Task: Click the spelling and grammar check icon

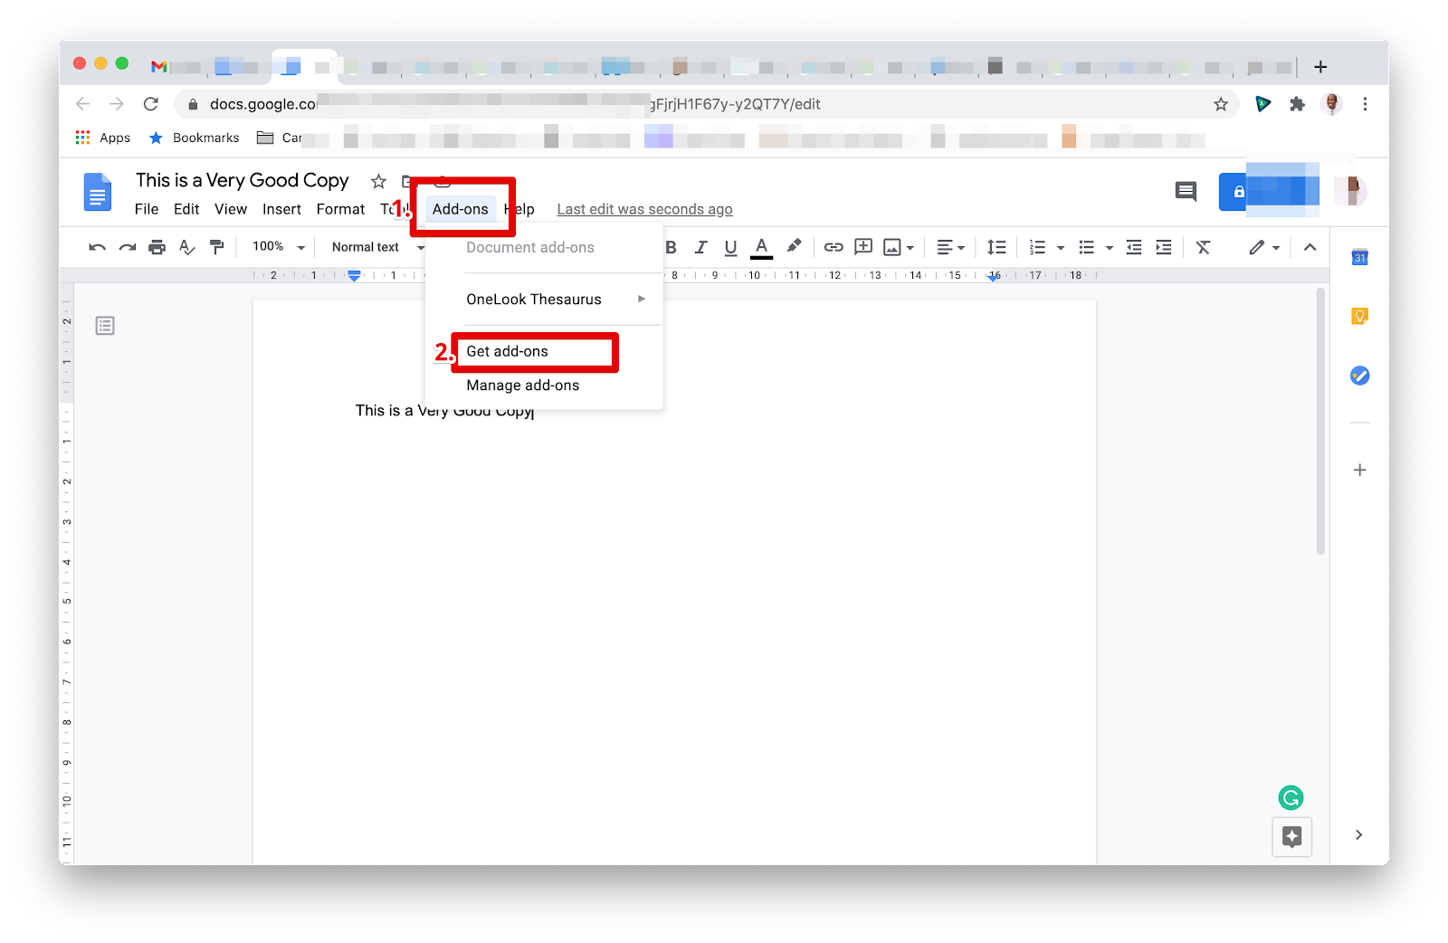Action: [187, 246]
